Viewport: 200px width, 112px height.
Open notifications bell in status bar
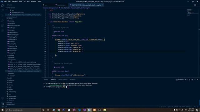(198, 107)
